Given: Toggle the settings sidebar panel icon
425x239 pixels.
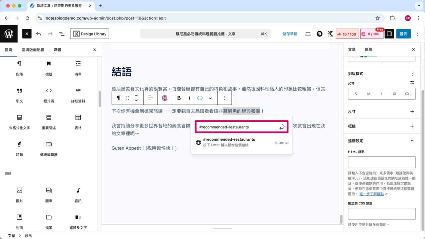Looking at the screenshot, I should 389,34.
